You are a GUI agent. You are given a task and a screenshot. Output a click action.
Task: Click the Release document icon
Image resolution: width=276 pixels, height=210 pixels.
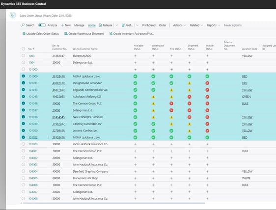(x=100, y=25)
